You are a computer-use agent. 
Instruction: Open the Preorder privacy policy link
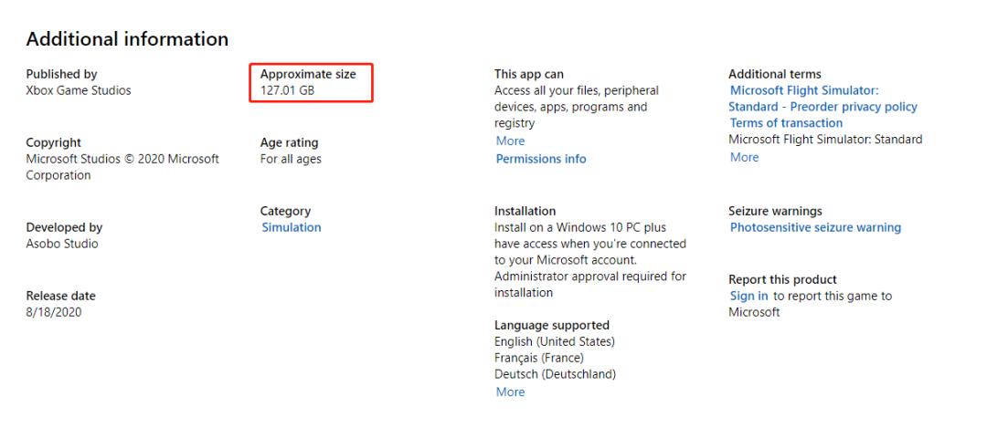[x=823, y=107]
